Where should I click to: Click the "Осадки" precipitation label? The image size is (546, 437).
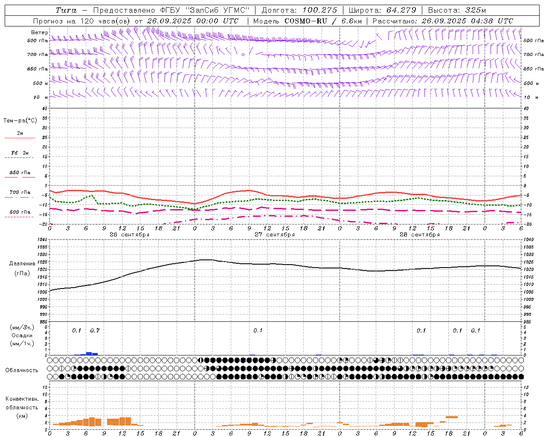pyautogui.click(x=22, y=335)
